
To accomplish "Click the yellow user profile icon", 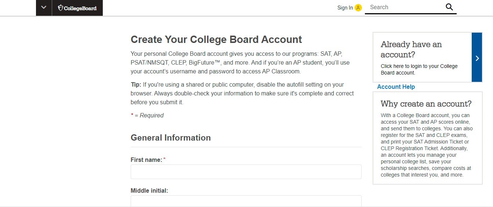I will pyautogui.click(x=358, y=8).
